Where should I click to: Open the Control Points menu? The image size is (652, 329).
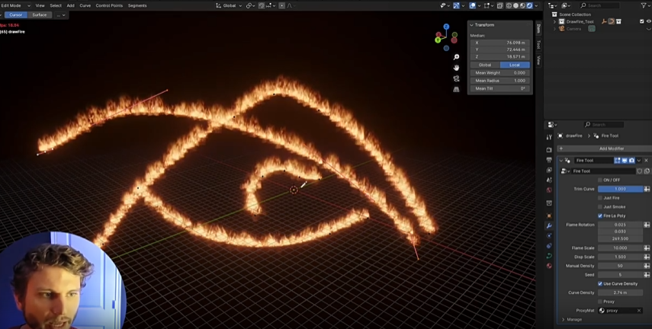pos(109,5)
